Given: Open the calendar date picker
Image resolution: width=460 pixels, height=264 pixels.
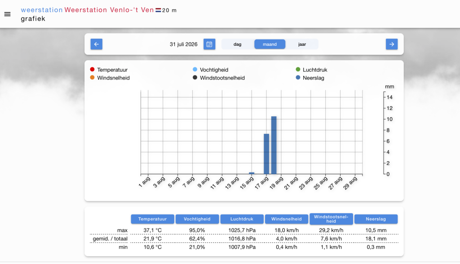Looking at the screenshot, I should click(209, 44).
